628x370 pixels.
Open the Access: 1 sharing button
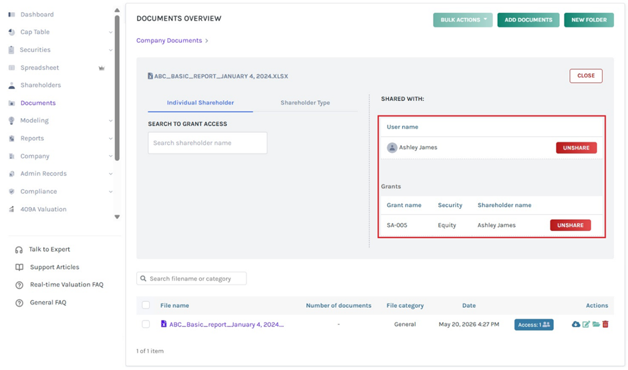[x=534, y=325]
